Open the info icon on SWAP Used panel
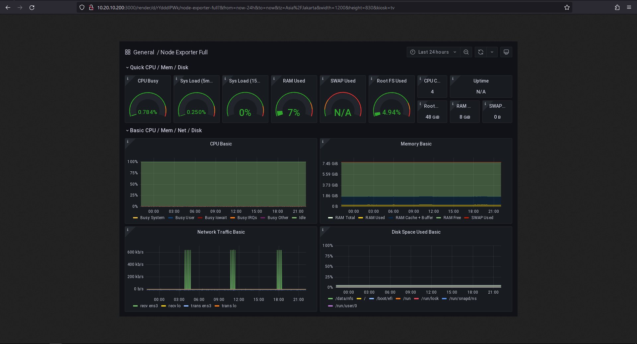The image size is (637, 344). 323,79
